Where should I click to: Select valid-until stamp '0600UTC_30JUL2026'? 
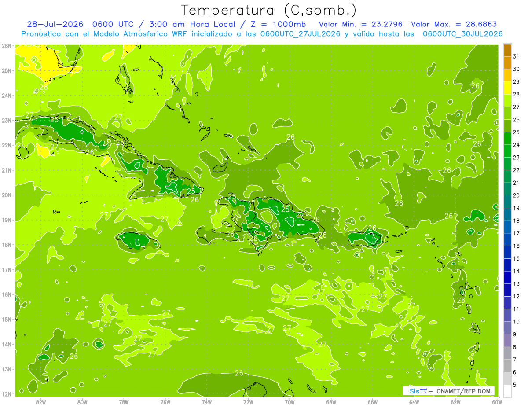pyautogui.click(x=462, y=33)
